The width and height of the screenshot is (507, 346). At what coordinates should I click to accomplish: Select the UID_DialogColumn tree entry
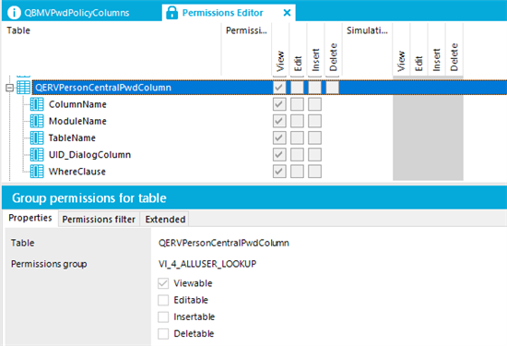[89, 155]
